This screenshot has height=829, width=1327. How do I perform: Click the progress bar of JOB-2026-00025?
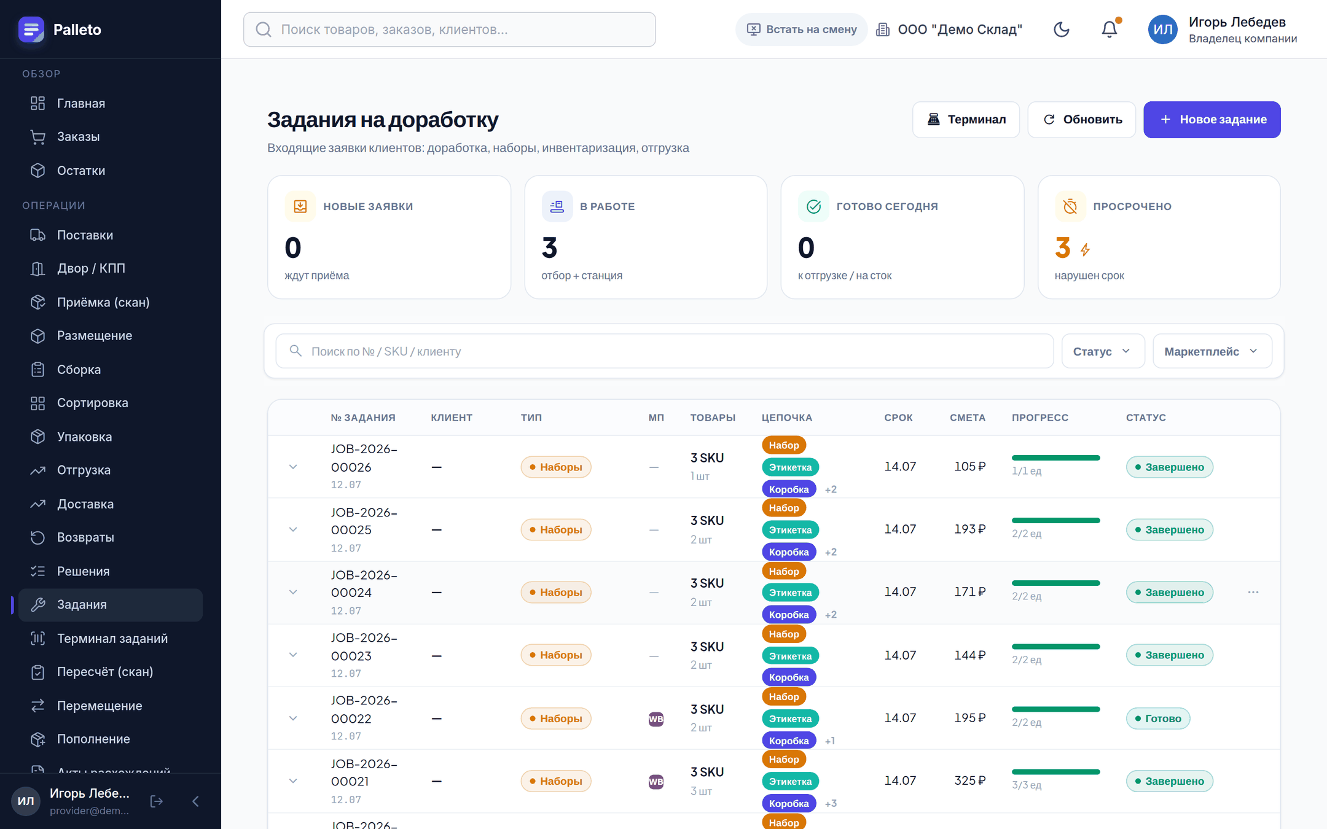click(x=1055, y=520)
